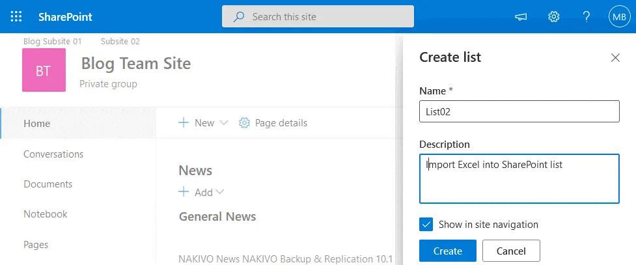The width and height of the screenshot is (636, 265).
Task: Open the MB account profile avatar
Action: (618, 16)
